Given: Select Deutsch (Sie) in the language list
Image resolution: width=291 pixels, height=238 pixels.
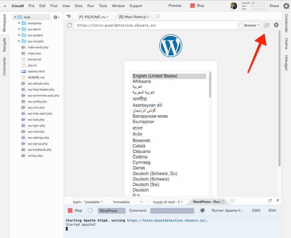Looking at the screenshot, I should pos(146,184).
